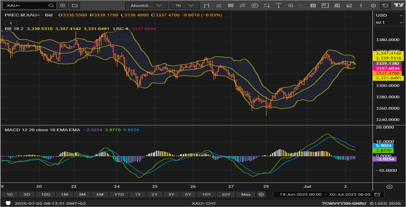Select the 2Y period button
The image size is (406, 207).
click(155, 194)
